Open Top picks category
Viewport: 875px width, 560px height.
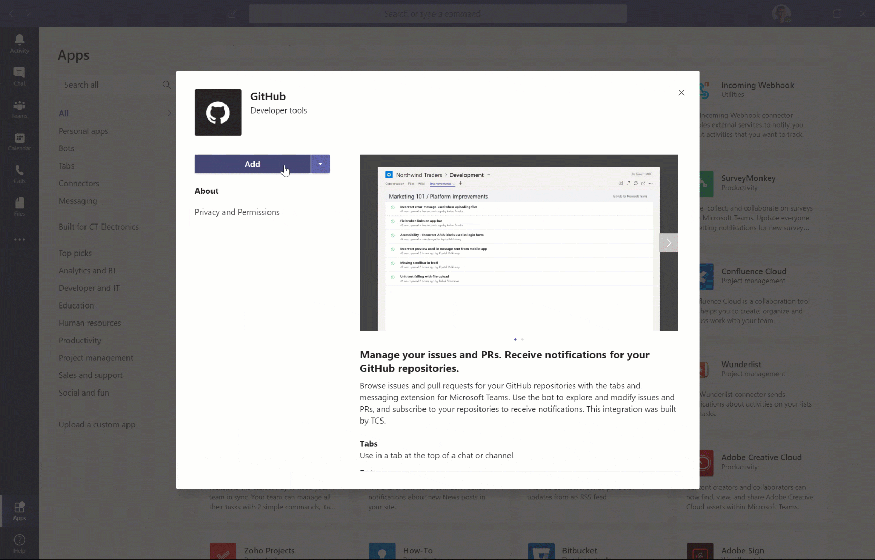[x=75, y=253]
